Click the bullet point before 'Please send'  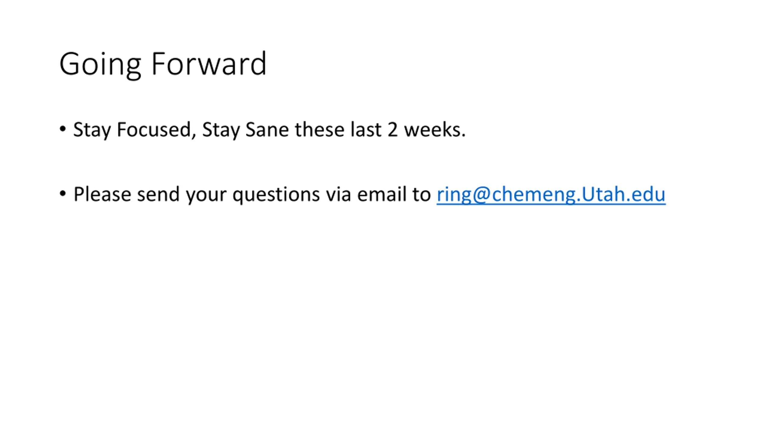(x=63, y=194)
